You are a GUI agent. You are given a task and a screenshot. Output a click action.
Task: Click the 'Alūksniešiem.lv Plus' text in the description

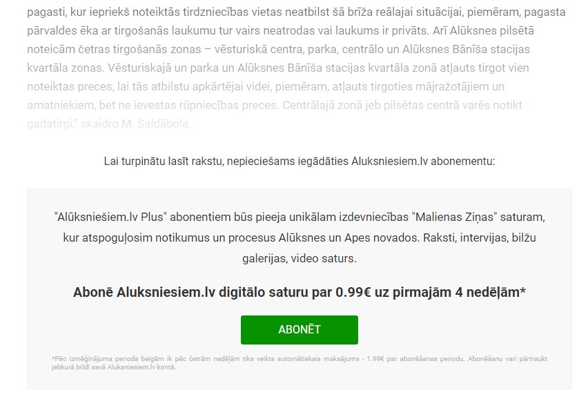pyautogui.click(x=110, y=217)
